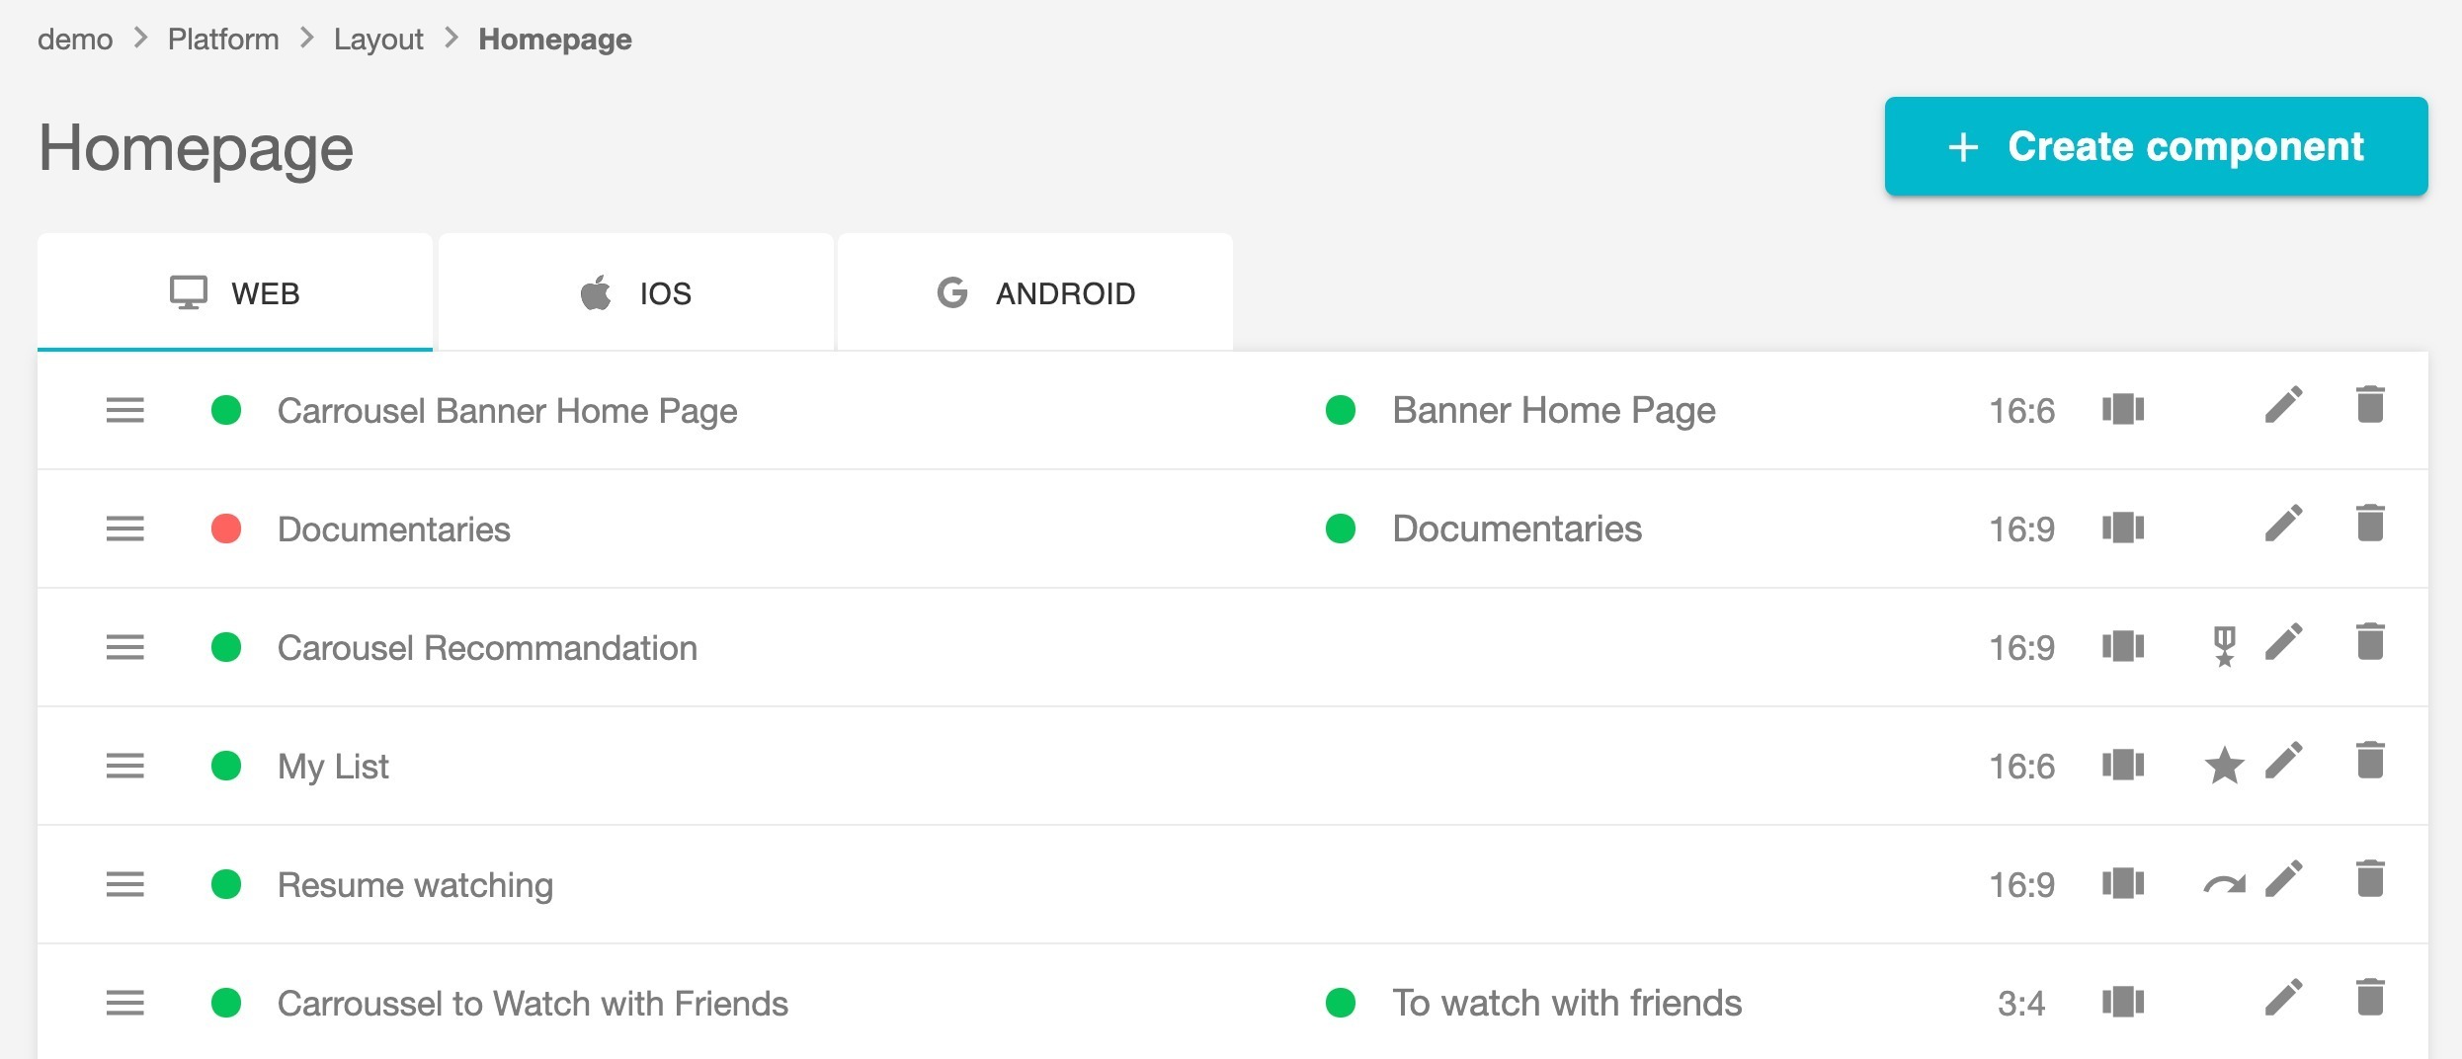Click carousel layout icon on Documentaries row

[2123, 528]
